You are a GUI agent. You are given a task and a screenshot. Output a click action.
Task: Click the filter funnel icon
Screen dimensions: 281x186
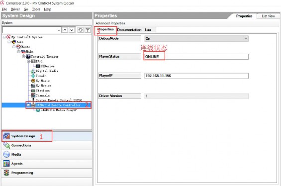pyautogui.click(x=88, y=30)
